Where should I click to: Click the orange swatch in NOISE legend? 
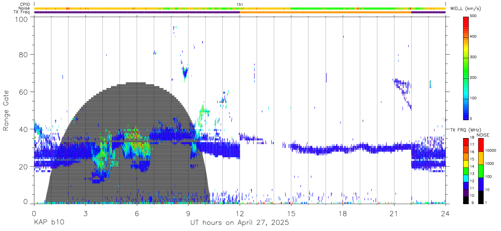coord(481,158)
